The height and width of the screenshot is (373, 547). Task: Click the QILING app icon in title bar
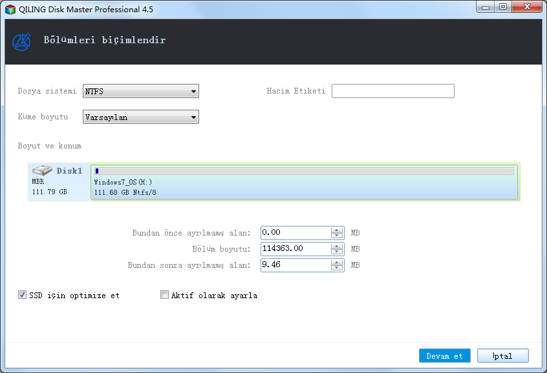coord(10,10)
